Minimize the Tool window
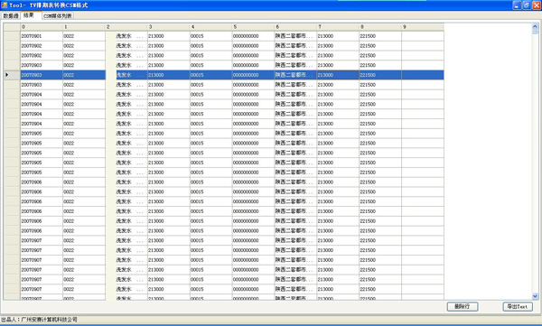The width and height of the screenshot is (542, 326). (x=517, y=5)
